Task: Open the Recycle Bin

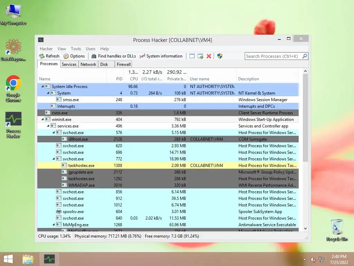Action: click(337, 230)
